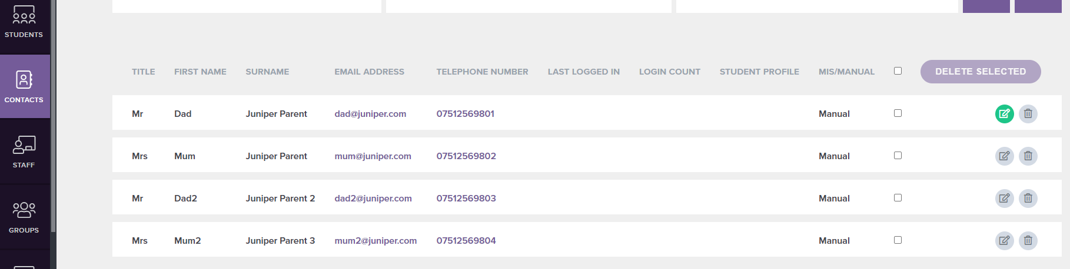Edit the Mum contact row

tap(1004, 156)
